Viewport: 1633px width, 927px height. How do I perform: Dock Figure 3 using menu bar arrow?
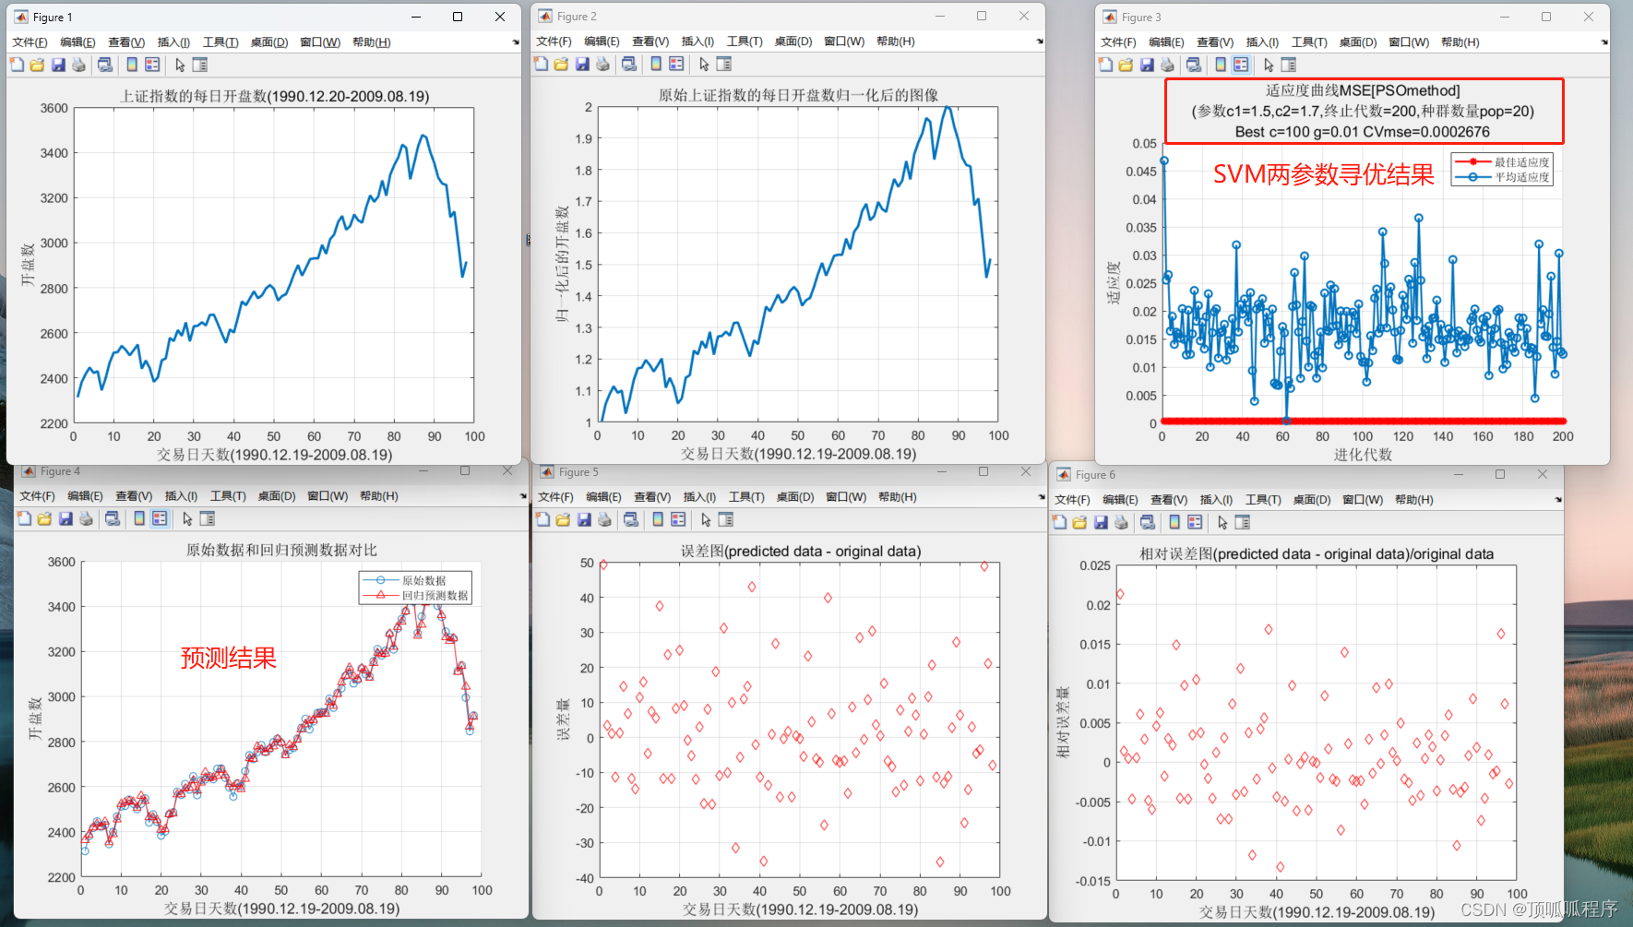(1604, 42)
